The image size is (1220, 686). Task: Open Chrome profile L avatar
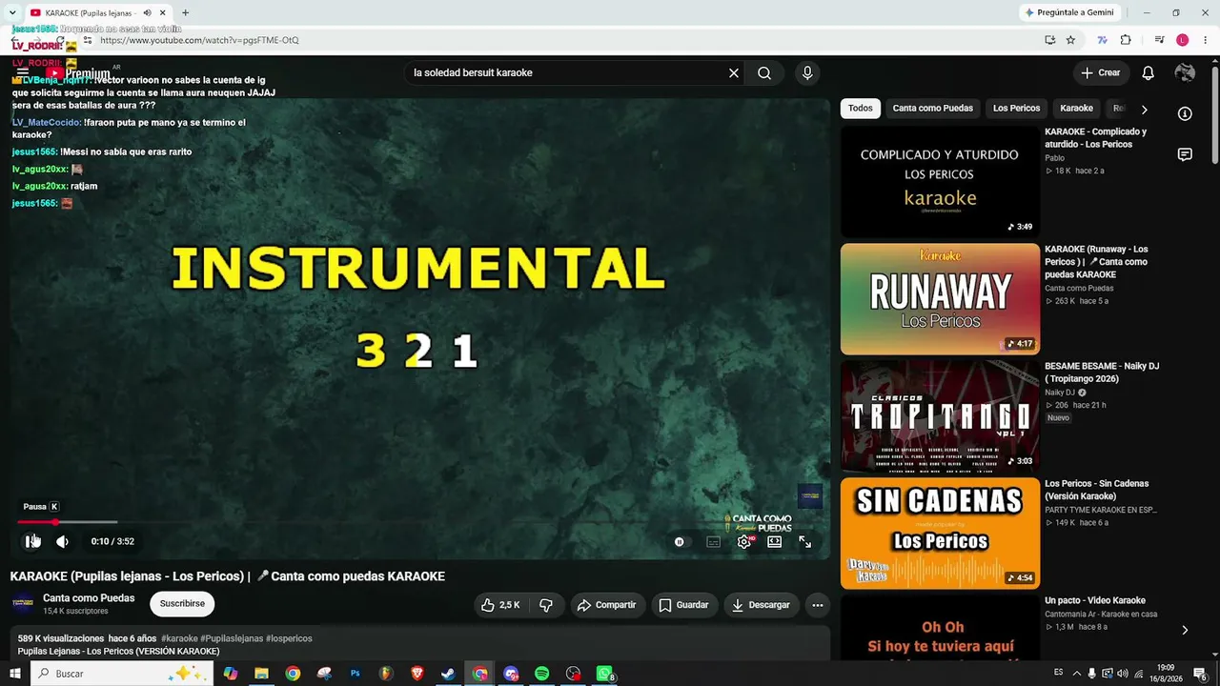pos(1183,40)
